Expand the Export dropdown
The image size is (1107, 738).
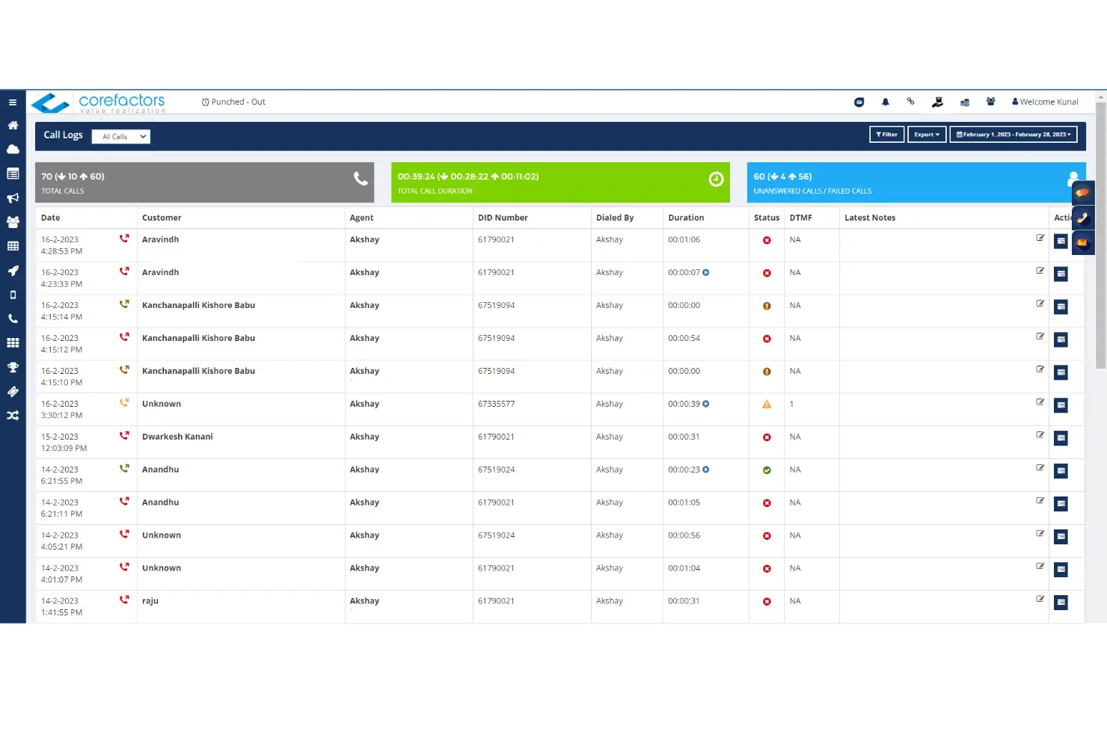pyautogui.click(x=926, y=135)
